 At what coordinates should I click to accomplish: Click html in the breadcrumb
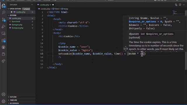(57, 9)
